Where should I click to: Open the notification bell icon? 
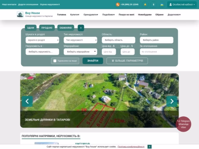[x=145, y=5]
